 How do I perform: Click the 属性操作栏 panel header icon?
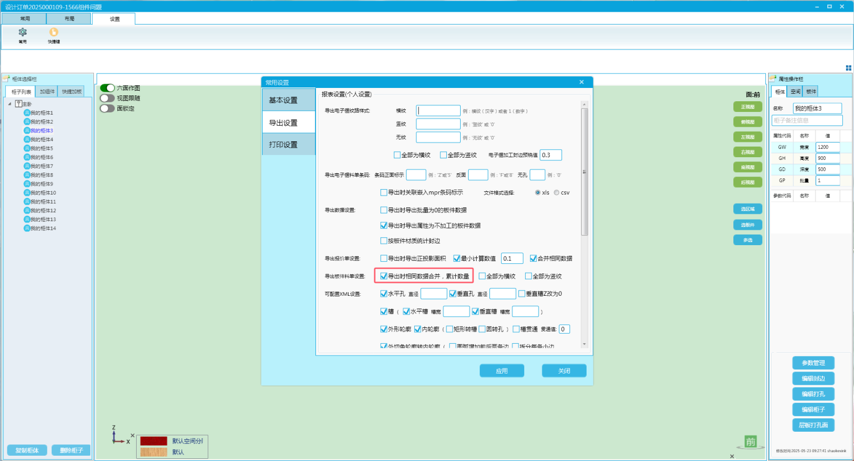pyautogui.click(x=773, y=78)
